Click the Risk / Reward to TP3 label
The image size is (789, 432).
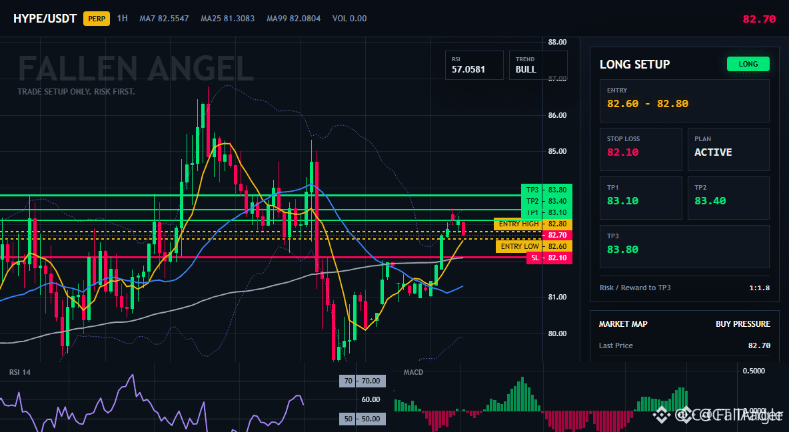point(634,288)
